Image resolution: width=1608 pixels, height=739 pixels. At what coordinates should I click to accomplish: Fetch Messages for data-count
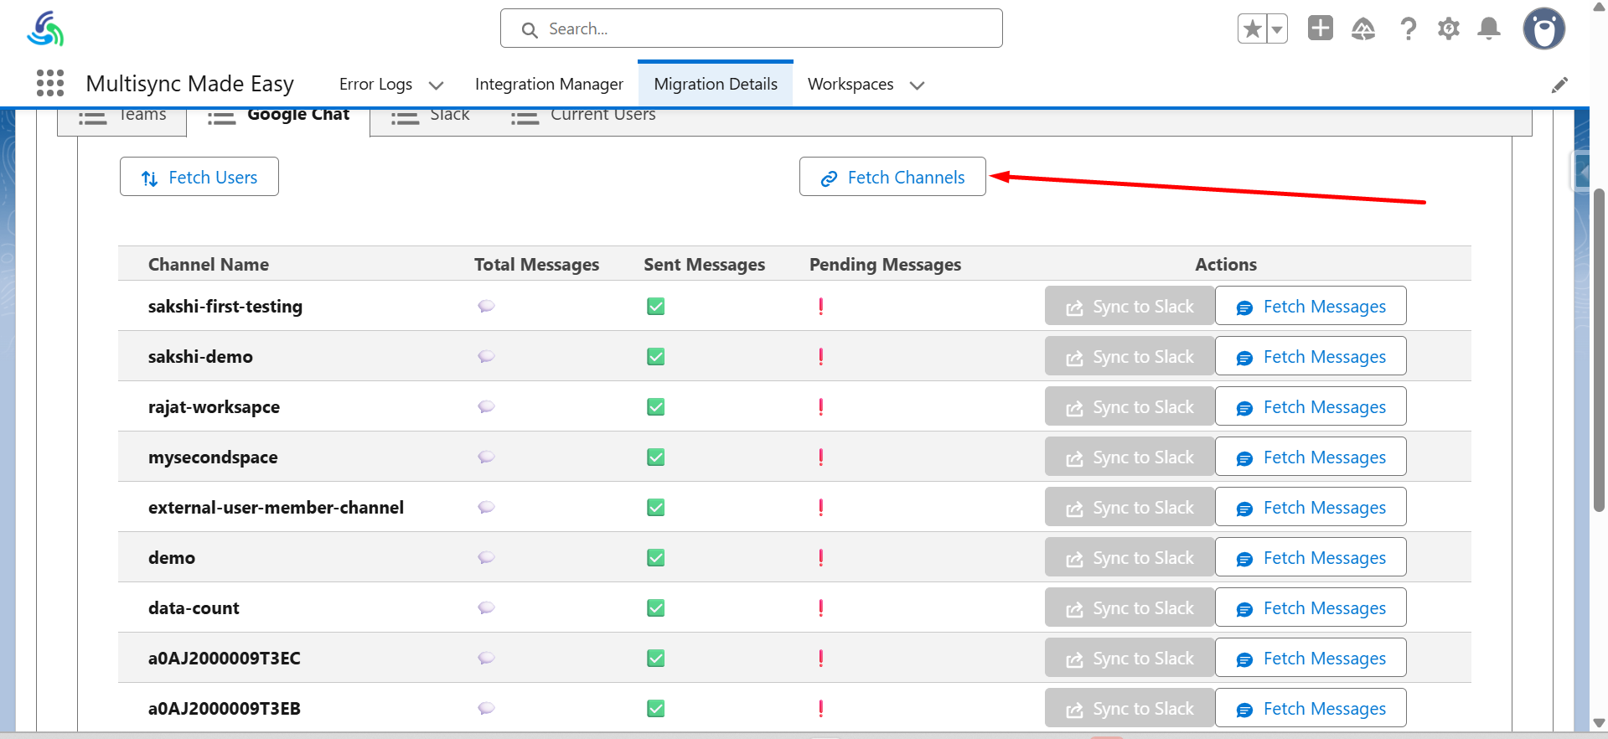tap(1311, 607)
